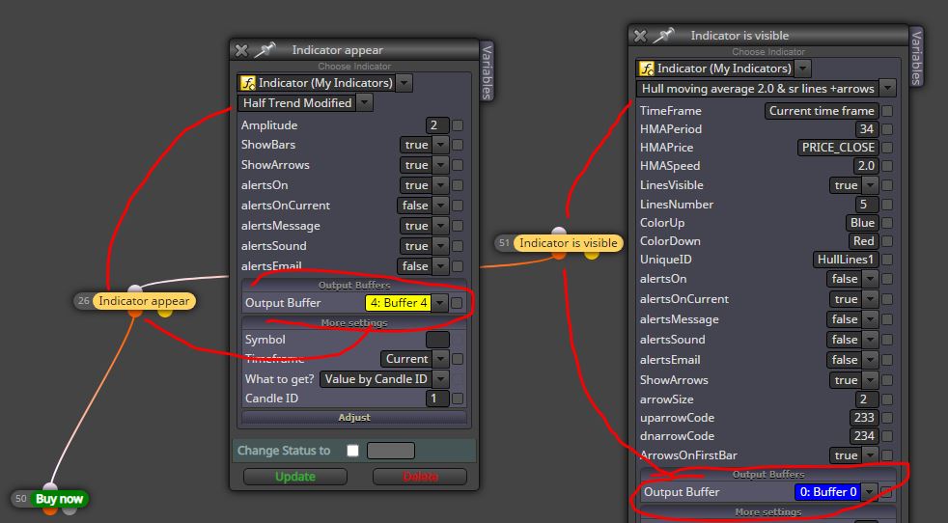Tick the uparrowCode variable checkbox
This screenshot has width=948, height=523.
point(887,418)
